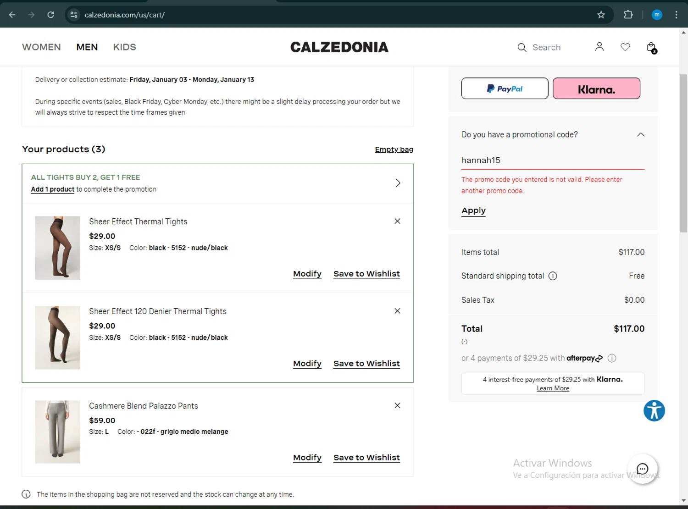Remove Sheer Effect Thermal Tights from bag

(x=397, y=221)
